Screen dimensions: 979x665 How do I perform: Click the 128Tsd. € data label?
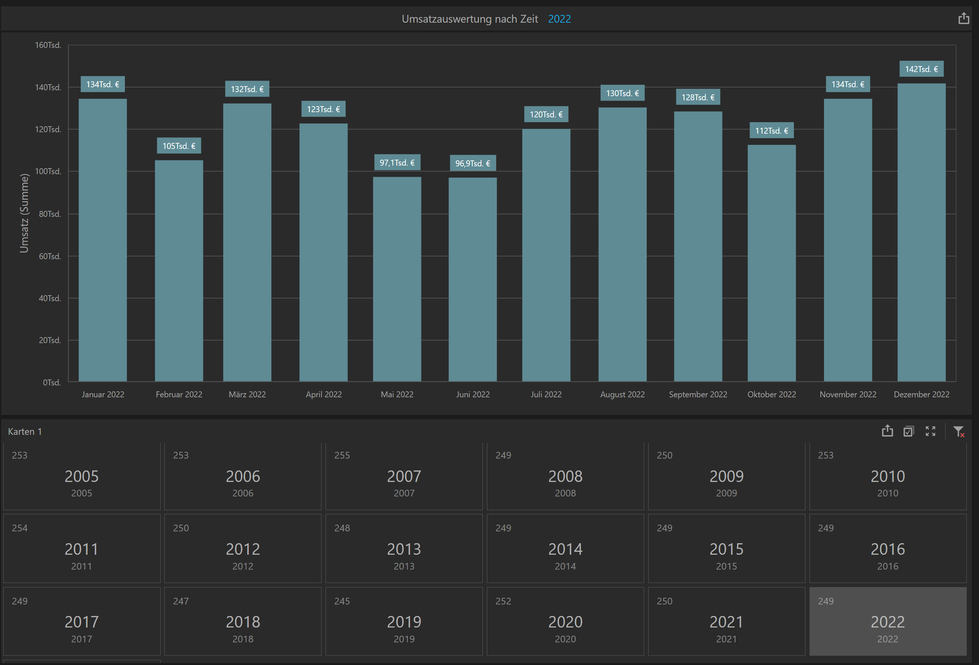tap(698, 97)
